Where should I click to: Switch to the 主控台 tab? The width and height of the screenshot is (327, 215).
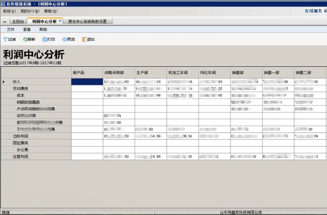click(18, 21)
